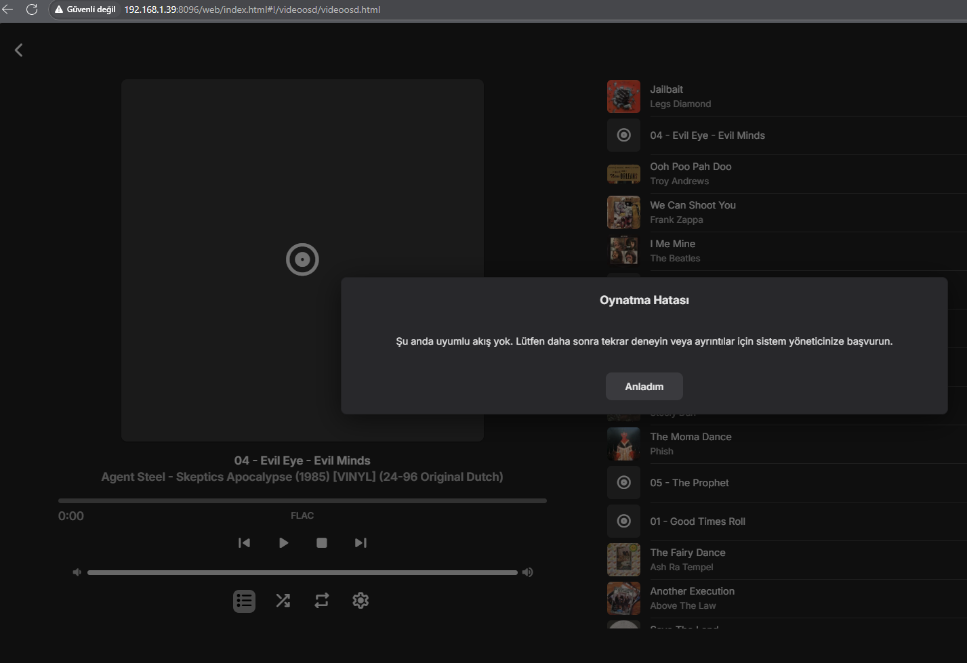Adjust the volume slider
Image resolution: width=967 pixels, height=663 pixels.
pos(302,572)
